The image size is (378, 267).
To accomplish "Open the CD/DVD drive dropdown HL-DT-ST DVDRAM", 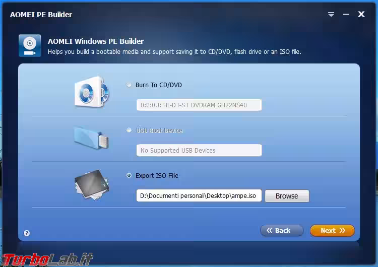I will 199,105.
